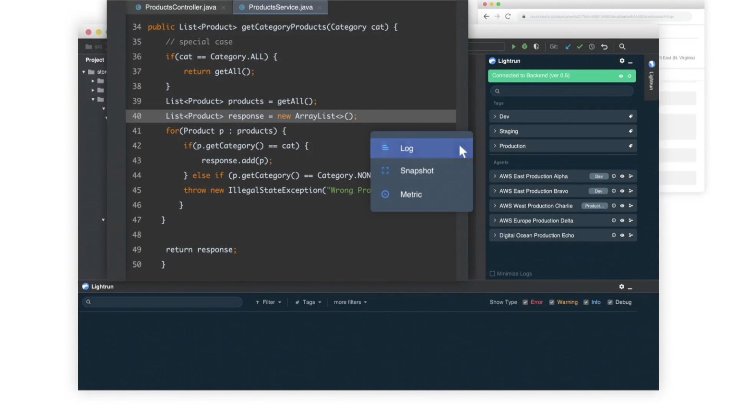Screen dimensions: 737x414
Task: Expand the Staging tag group
Action: click(495, 131)
